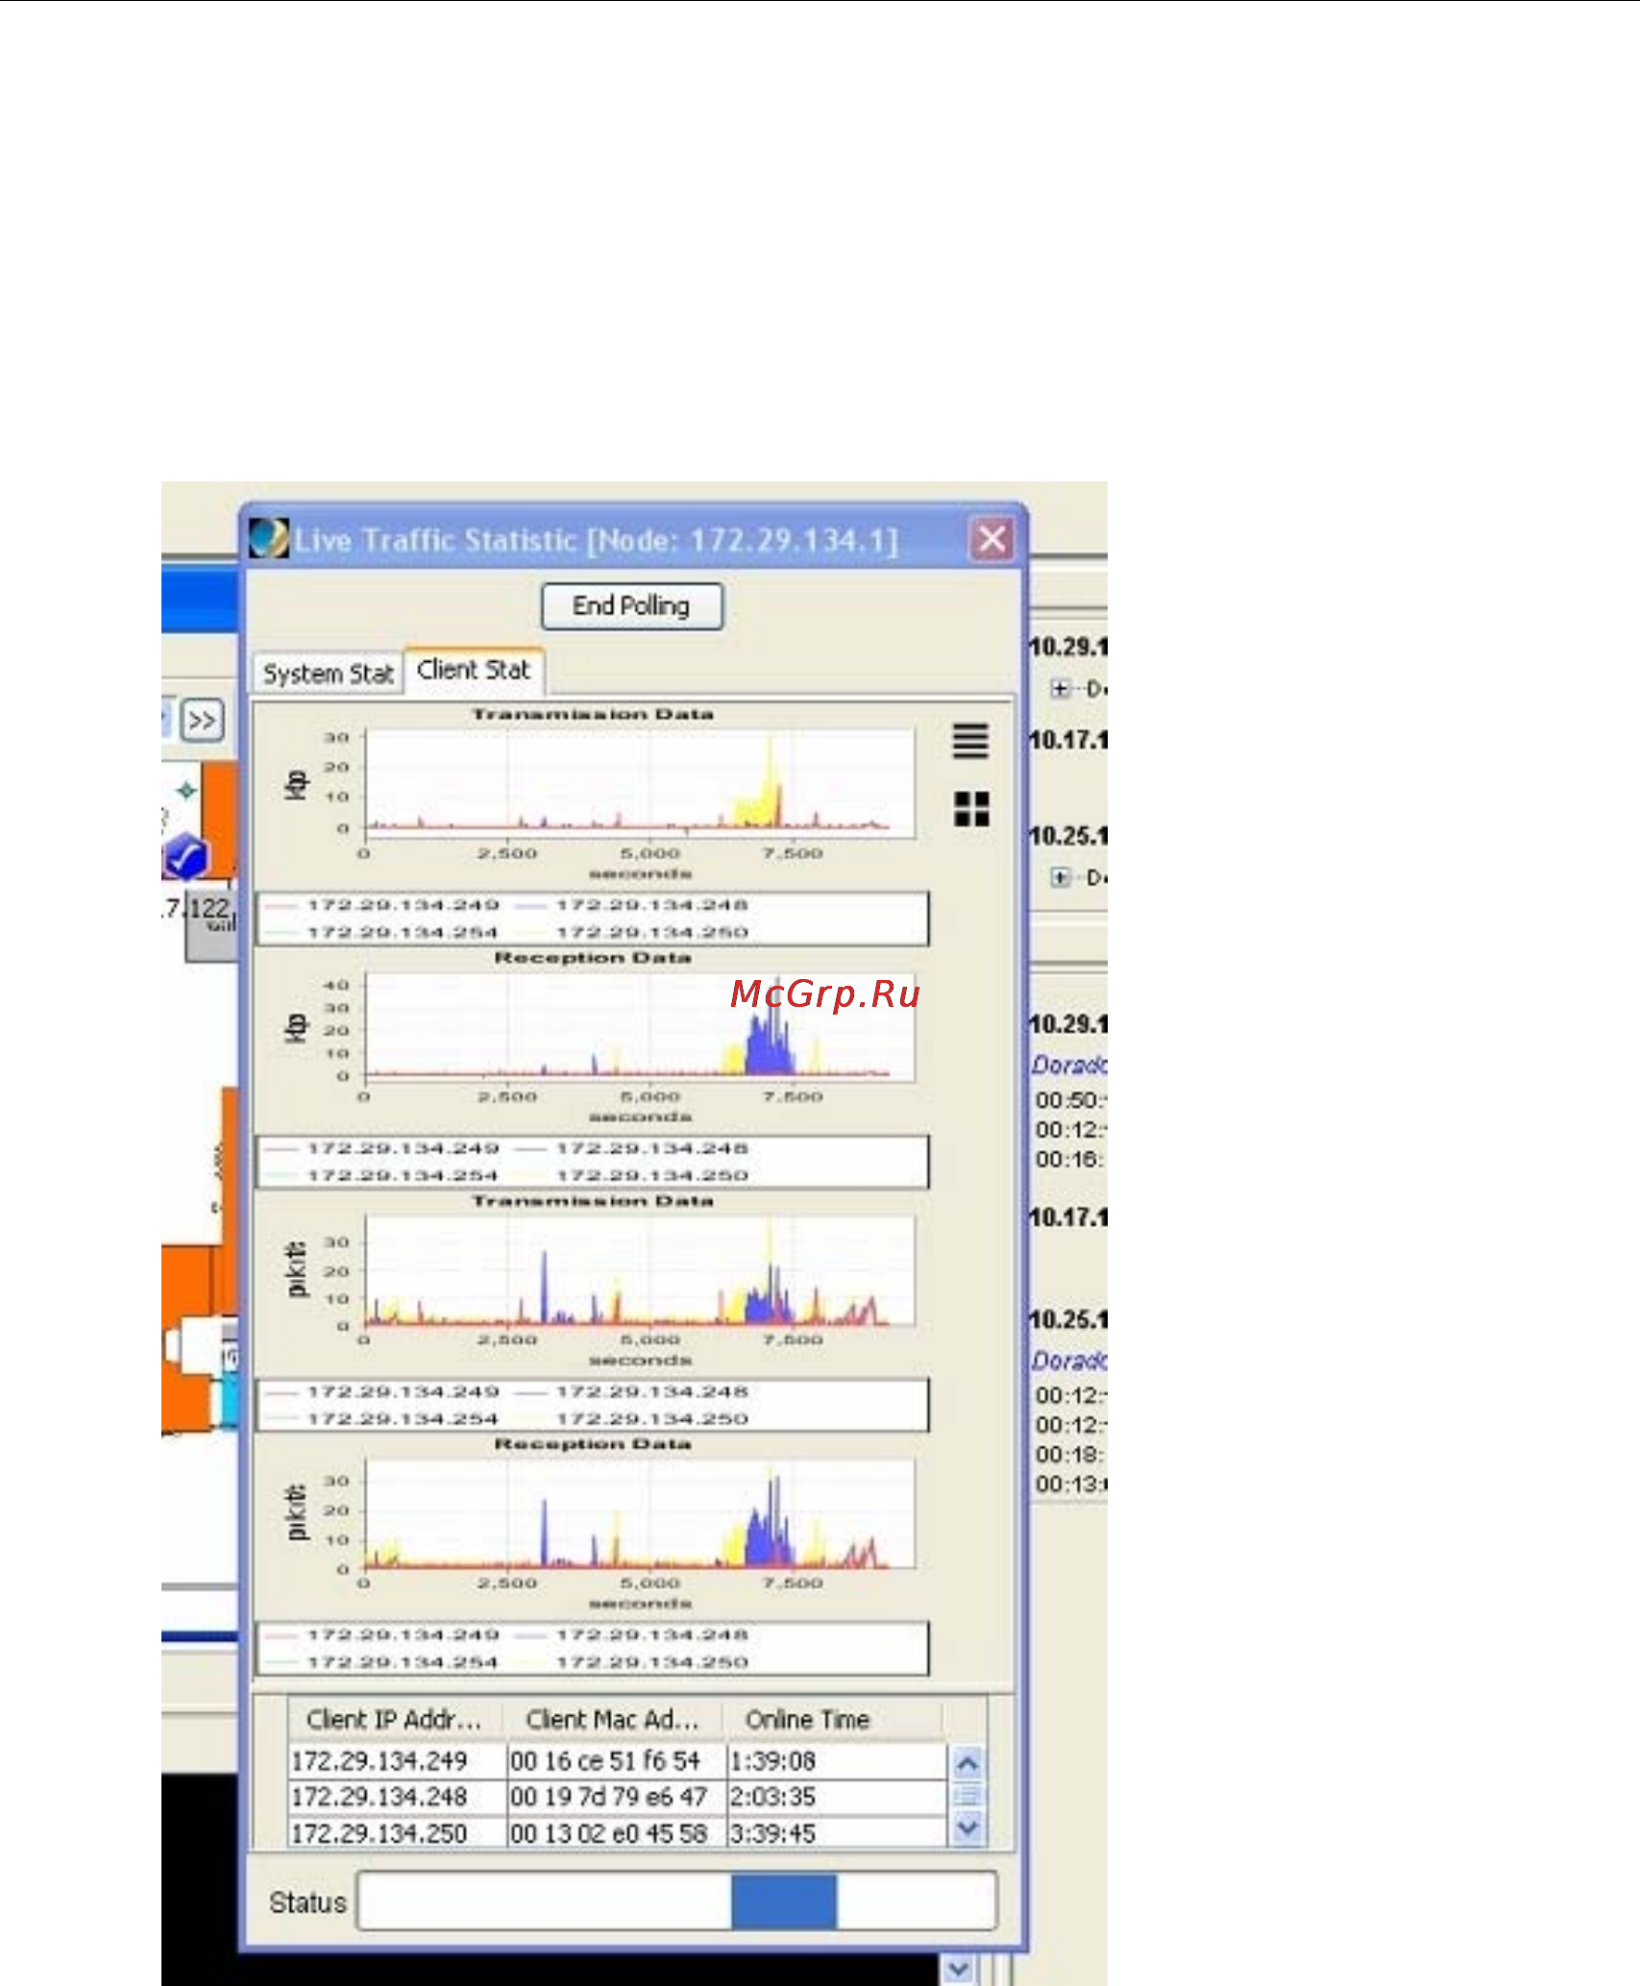The image size is (1640, 1986).
Task: Switch charts to grid layout icon
Action: coord(971,809)
